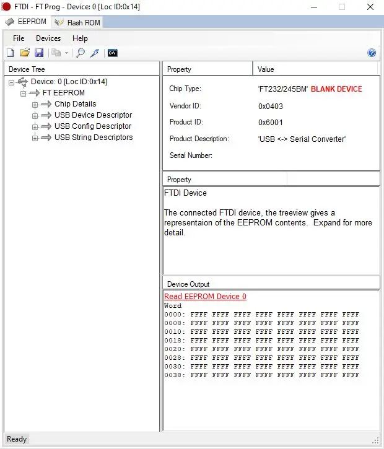Click the Serial Number property label
This screenshot has width=384, height=449.
coord(191,155)
